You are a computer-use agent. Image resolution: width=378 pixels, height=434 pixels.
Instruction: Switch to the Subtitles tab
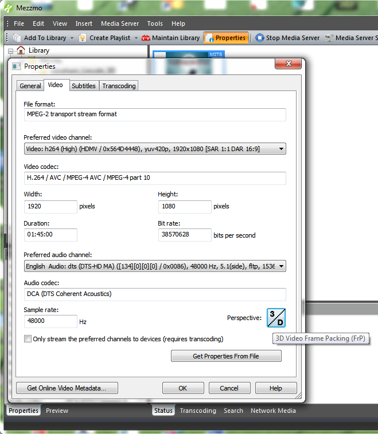[84, 86]
